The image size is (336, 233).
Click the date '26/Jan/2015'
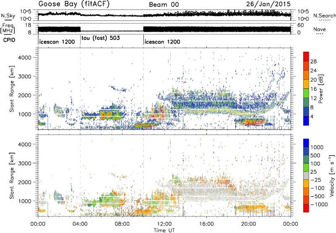(x=268, y=4)
